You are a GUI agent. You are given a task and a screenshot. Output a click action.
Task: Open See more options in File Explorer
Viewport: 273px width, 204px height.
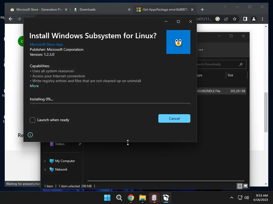[201, 50]
